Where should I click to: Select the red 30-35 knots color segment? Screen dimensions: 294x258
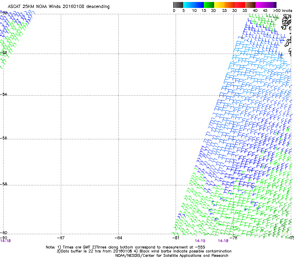click(x=240, y=5)
